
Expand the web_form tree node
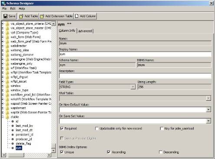pos(3,37)
